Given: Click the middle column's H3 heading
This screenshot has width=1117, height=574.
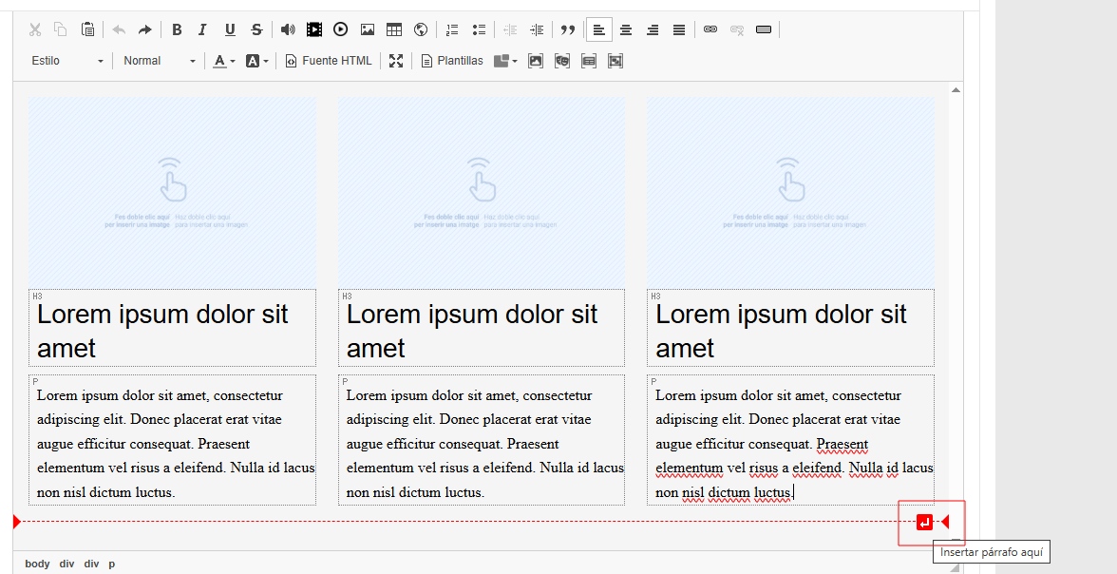Looking at the screenshot, I should point(482,328).
